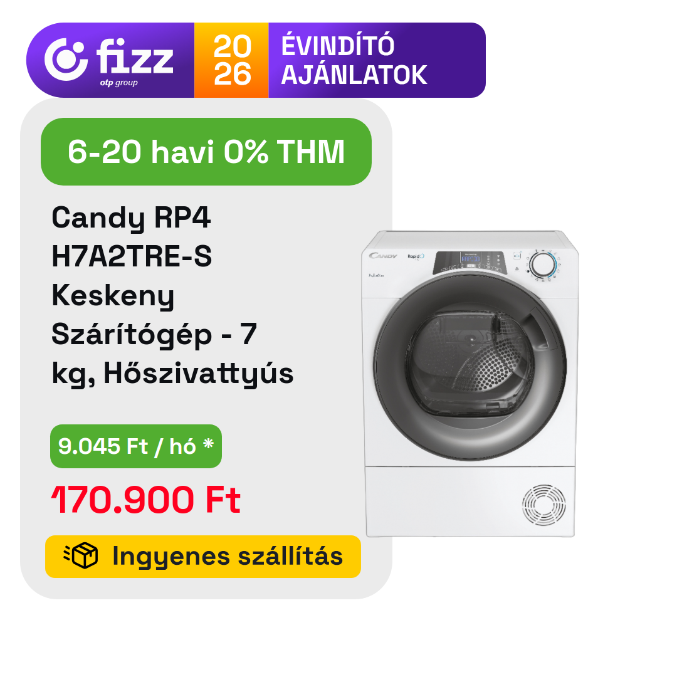Click the fizz circular logo icon
This screenshot has width=677, height=677.
point(66,60)
